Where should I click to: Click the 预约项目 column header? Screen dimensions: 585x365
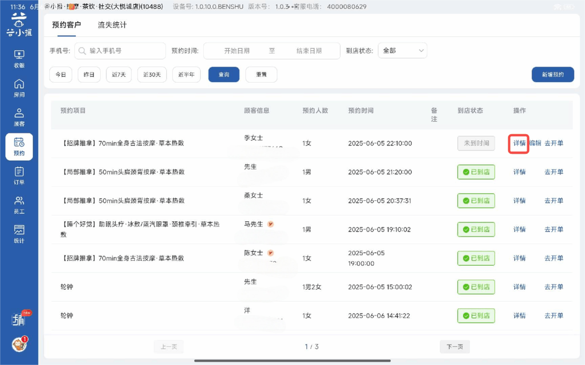point(73,111)
